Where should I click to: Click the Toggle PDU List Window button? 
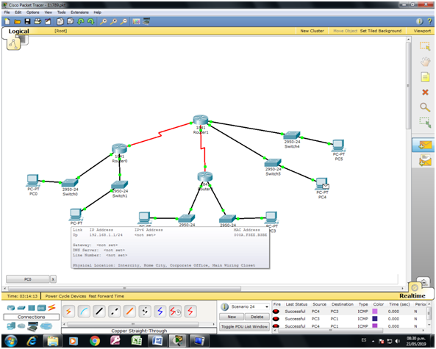[244, 326]
